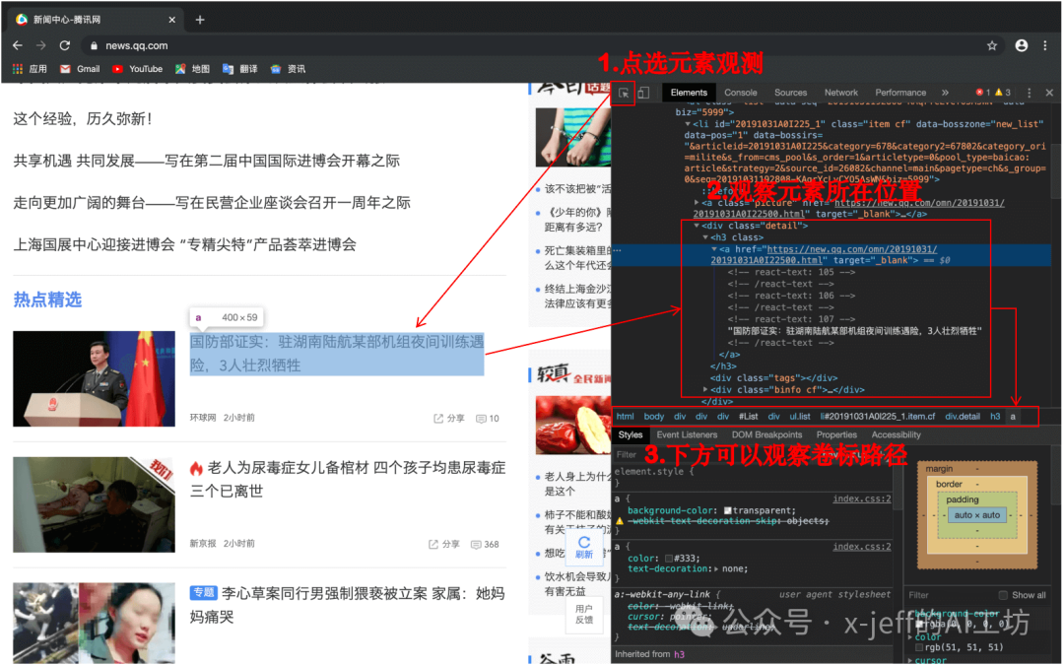Image resolution: width=1064 pixels, height=665 pixels.
Task: Open the 地图 maps bookmark
Action: [x=193, y=69]
